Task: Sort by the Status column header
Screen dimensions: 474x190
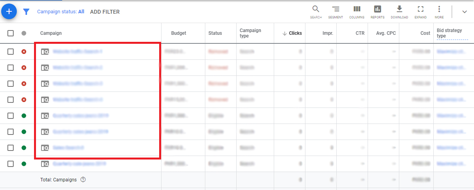Action: [215, 33]
